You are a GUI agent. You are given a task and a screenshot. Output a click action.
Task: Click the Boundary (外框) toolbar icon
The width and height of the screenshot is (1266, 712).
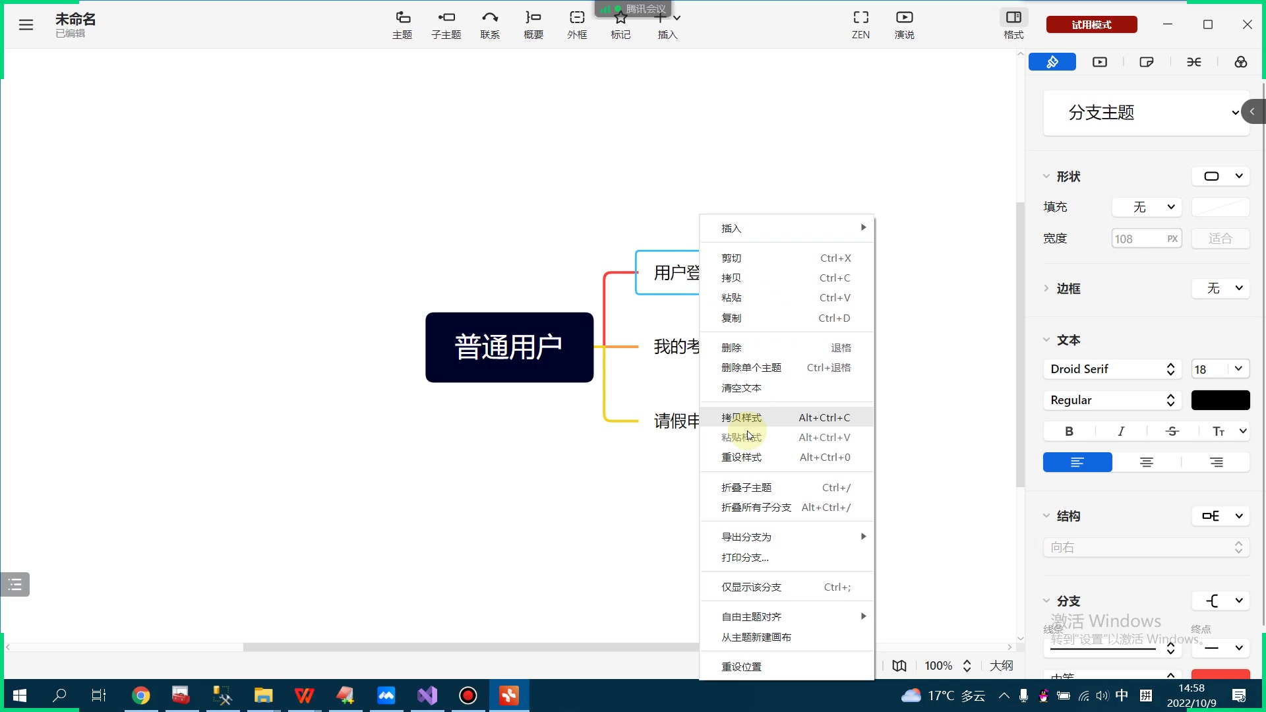click(x=577, y=24)
